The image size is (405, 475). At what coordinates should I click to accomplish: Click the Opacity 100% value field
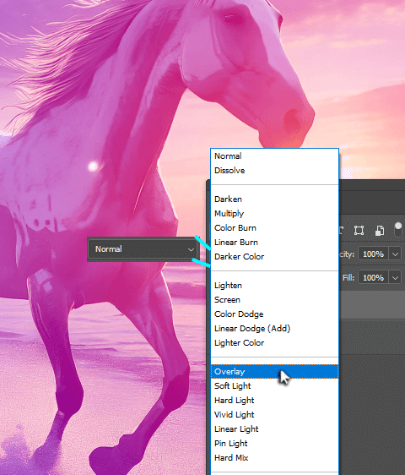[x=373, y=254]
